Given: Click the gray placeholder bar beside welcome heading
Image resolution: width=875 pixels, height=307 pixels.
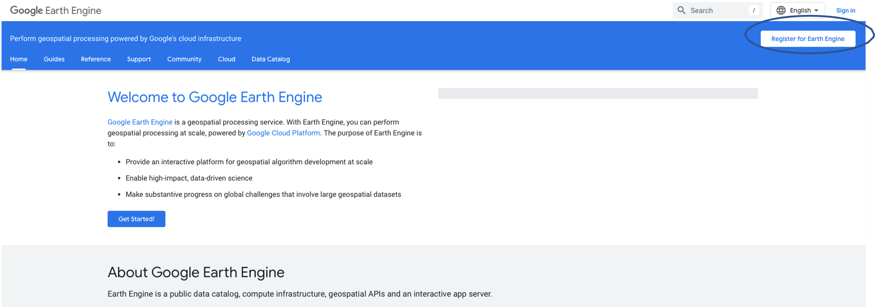Looking at the screenshot, I should 598,93.
